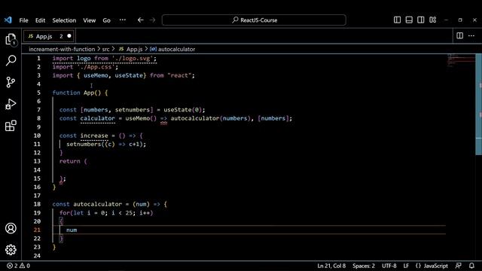The height and width of the screenshot is (271, 482).
Task: Click the 'useMemo' import on line 3
Action: coord(96,75)
